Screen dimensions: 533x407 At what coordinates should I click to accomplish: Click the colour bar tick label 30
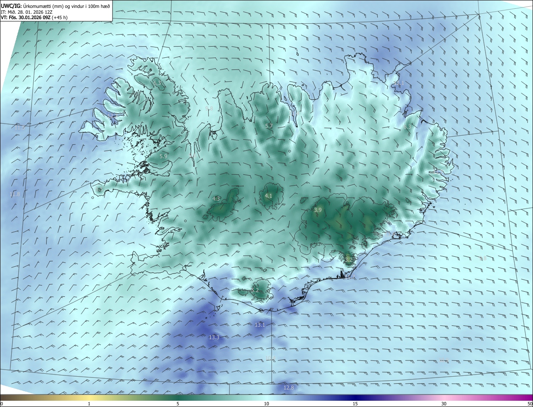point(444,404)
